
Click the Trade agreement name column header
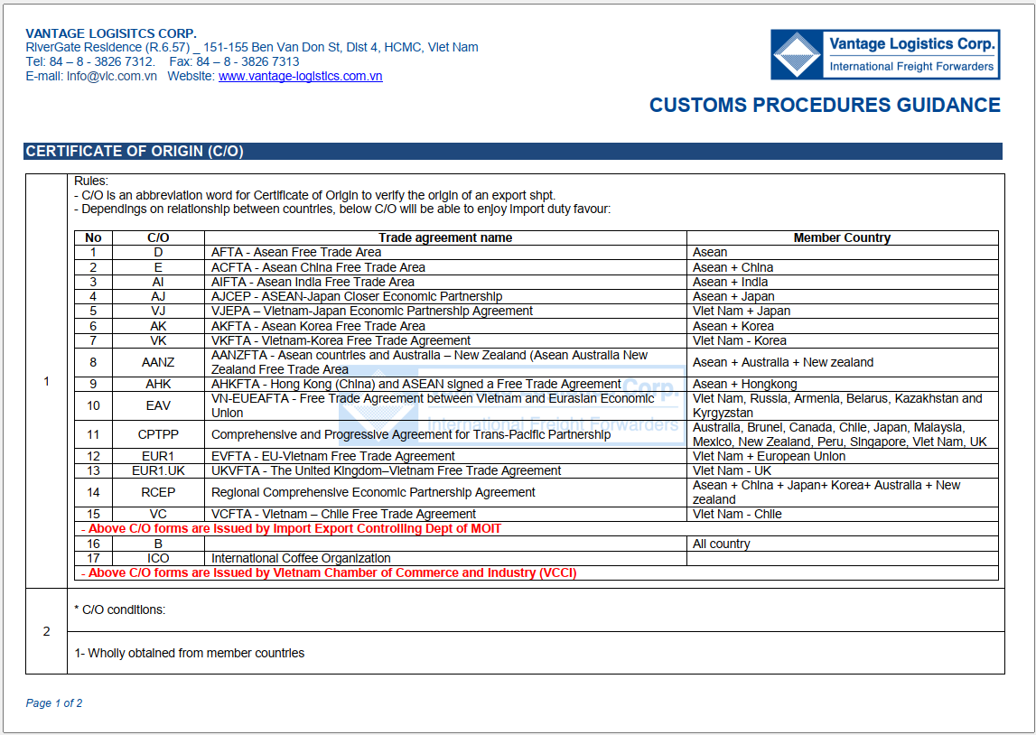(x=445, y=238)
